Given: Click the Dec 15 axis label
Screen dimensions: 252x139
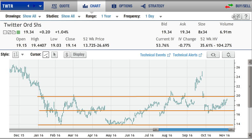Looking at the screenshot, I should pyautogui.click(x=19, y=136).
